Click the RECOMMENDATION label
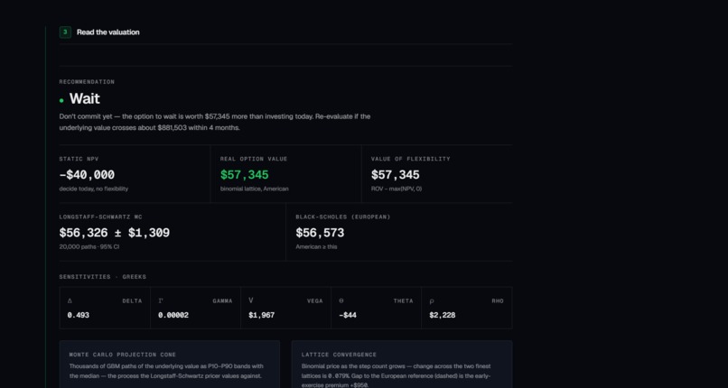 (87, 82)
